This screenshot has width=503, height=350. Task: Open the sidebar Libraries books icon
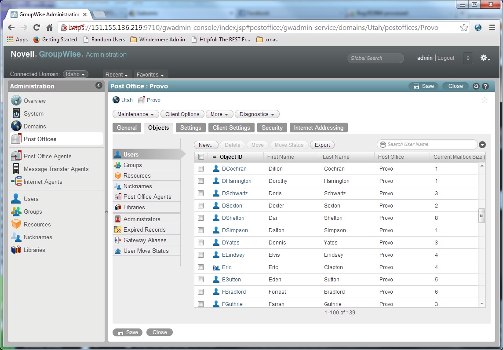click(x=16, y=250)
